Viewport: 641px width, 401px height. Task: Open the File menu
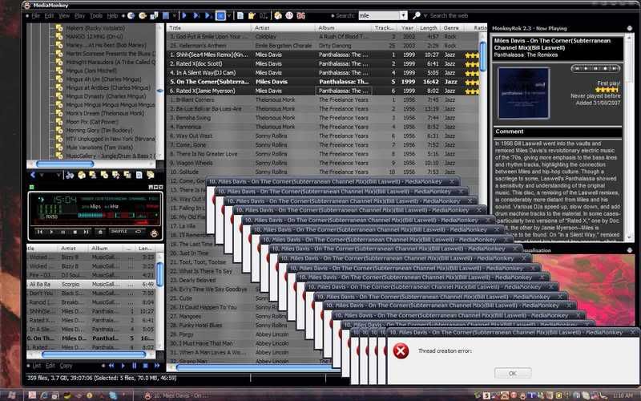36,16
